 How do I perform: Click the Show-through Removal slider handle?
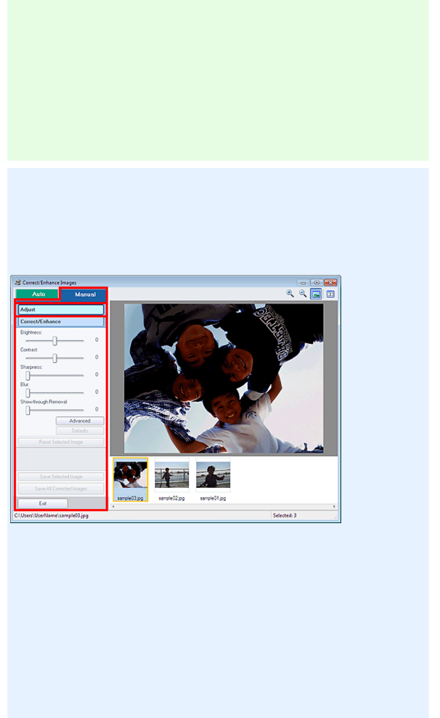pos(28,411)
